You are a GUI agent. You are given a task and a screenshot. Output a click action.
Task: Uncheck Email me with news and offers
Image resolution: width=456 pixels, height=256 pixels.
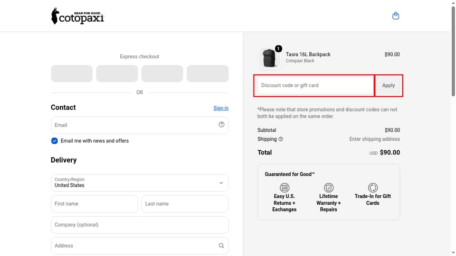(54, 141)
